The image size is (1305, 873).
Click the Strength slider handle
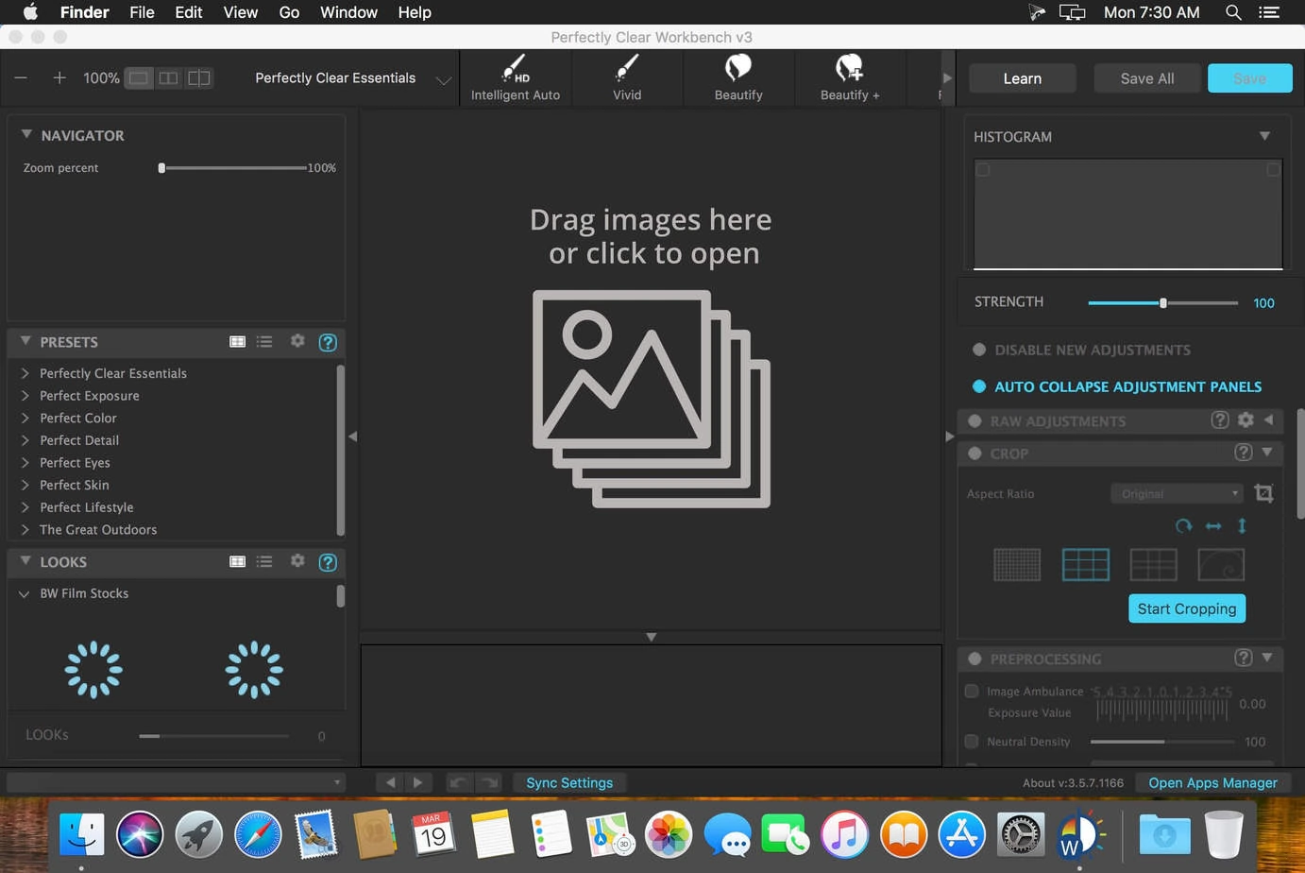(x=1163, y=302)
